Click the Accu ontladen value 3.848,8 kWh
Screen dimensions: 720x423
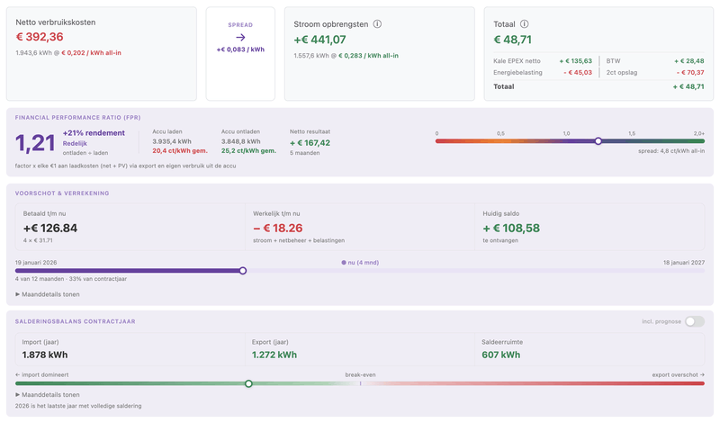(240, 141)
